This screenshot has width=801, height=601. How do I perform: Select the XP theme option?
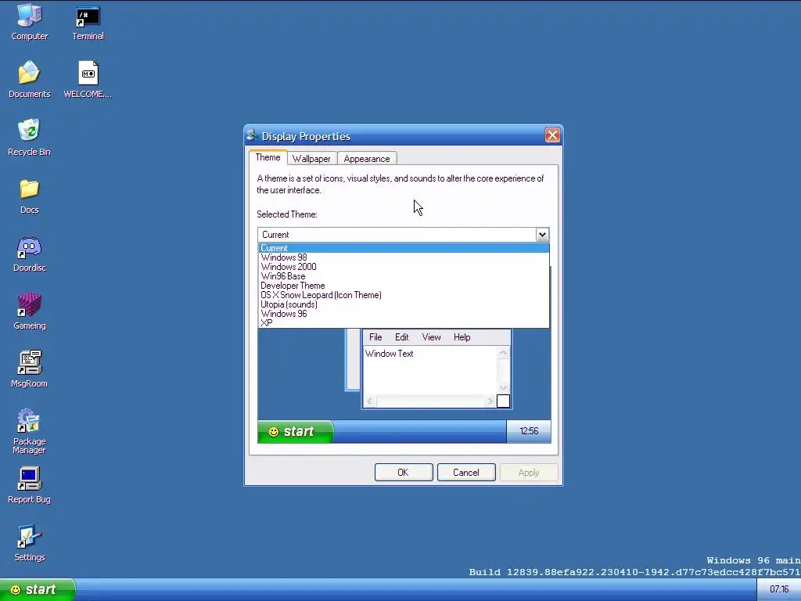coord(404,323)
